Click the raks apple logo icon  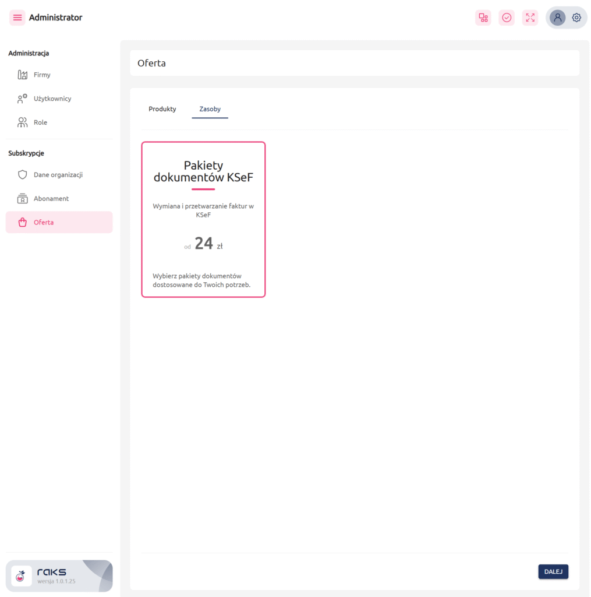coord(21,576)
